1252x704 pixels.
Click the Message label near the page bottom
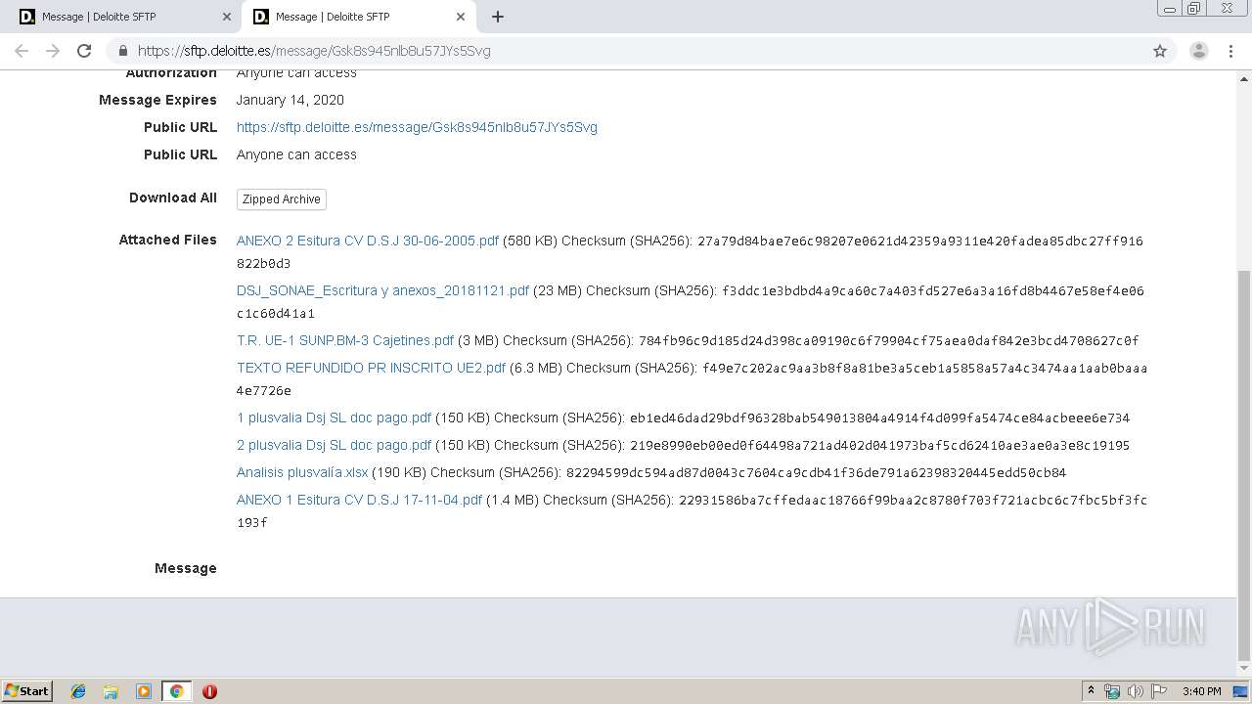186,568
